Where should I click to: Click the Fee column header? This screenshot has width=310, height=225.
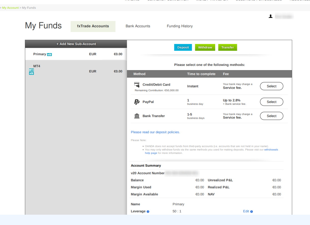click(226, 74)
